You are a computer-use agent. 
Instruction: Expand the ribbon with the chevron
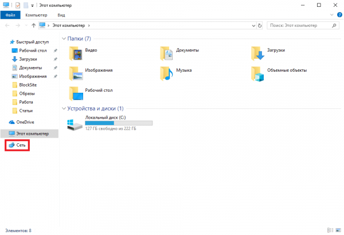point(332,15)
